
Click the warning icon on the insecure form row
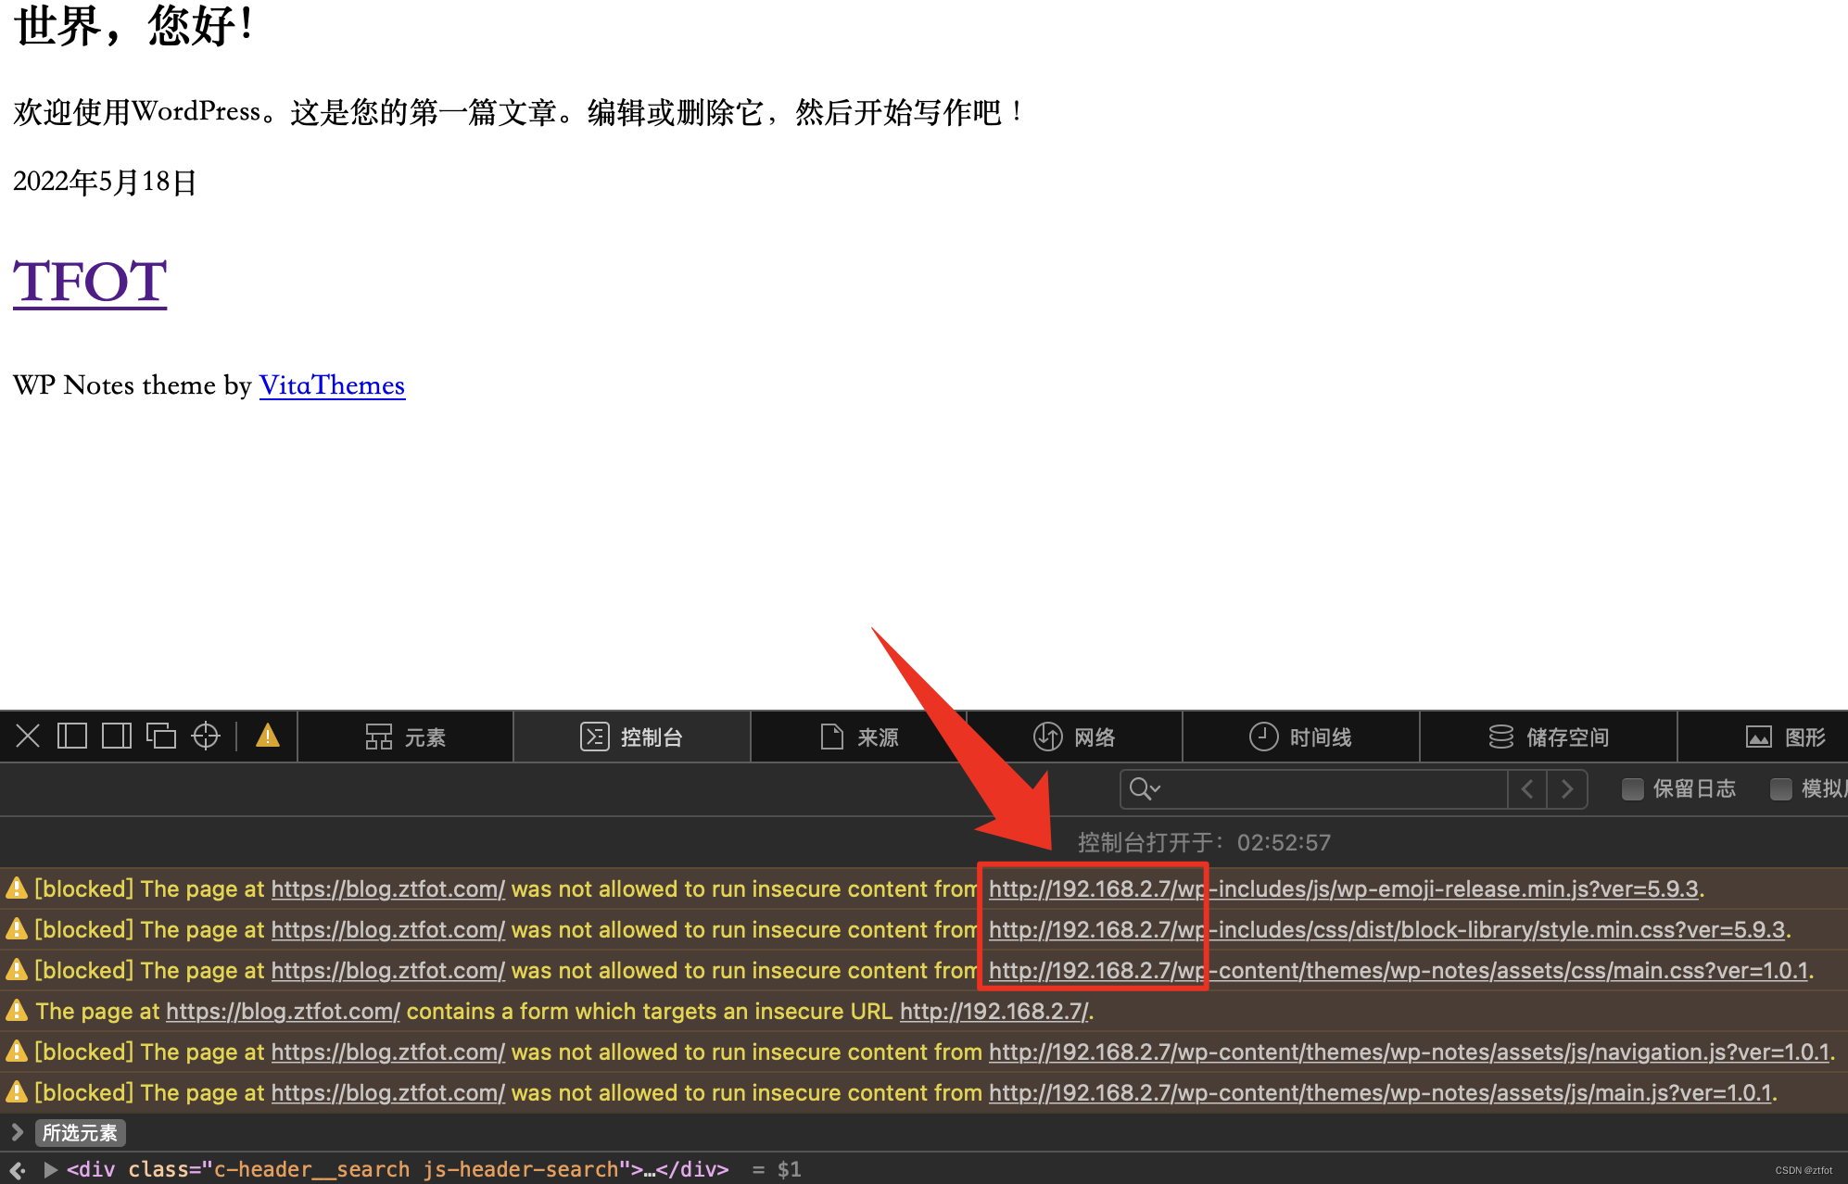coord(17,1011)
